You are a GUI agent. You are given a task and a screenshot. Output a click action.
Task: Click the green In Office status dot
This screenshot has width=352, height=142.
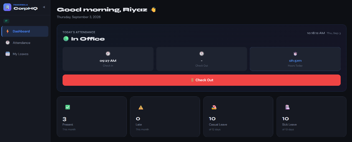click(66, 39)
